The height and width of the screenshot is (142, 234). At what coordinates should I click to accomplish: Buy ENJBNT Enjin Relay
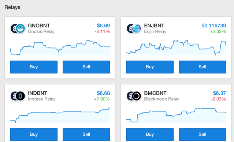point(150,67)
